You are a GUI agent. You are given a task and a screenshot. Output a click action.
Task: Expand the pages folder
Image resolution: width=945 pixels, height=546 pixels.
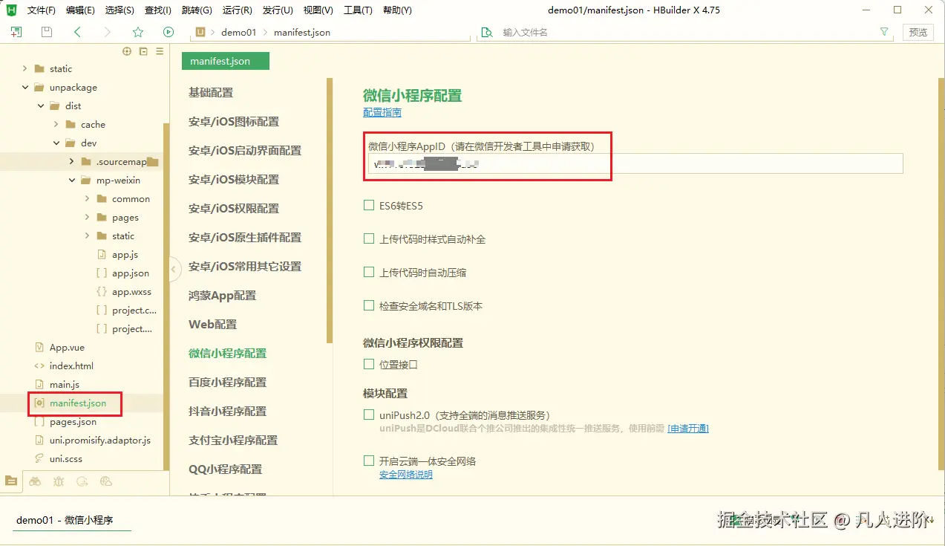[x=88, y=218]
